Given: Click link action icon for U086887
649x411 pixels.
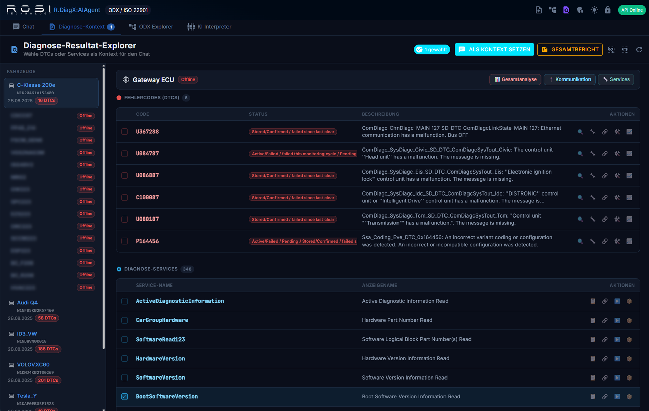Looking at the screenshot, I should (605, 176).
